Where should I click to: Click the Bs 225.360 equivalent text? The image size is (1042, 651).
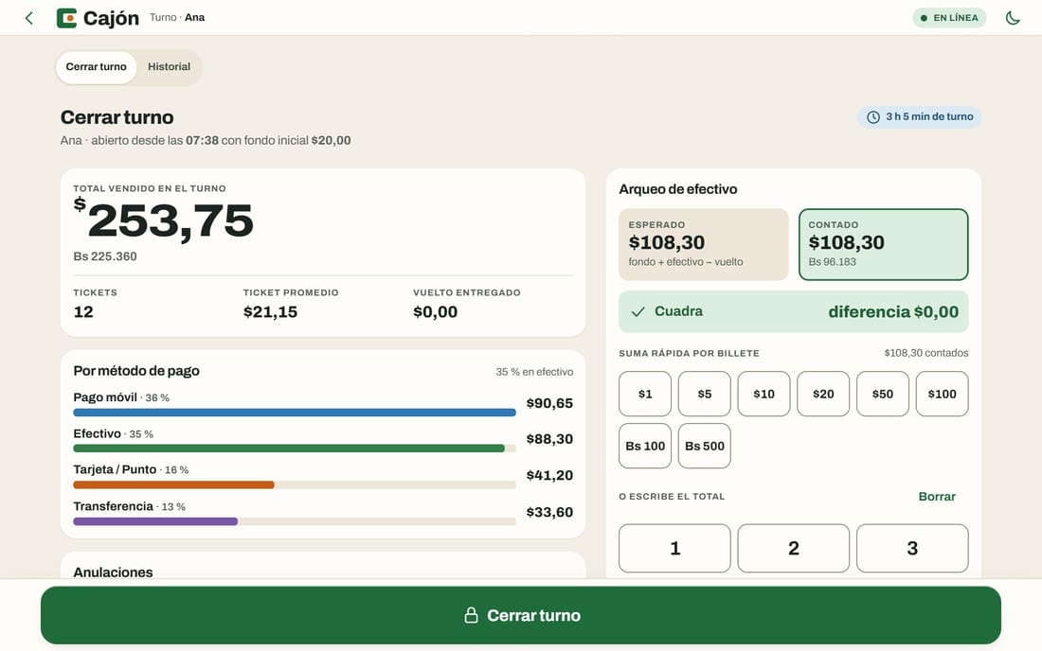[105, 256]
